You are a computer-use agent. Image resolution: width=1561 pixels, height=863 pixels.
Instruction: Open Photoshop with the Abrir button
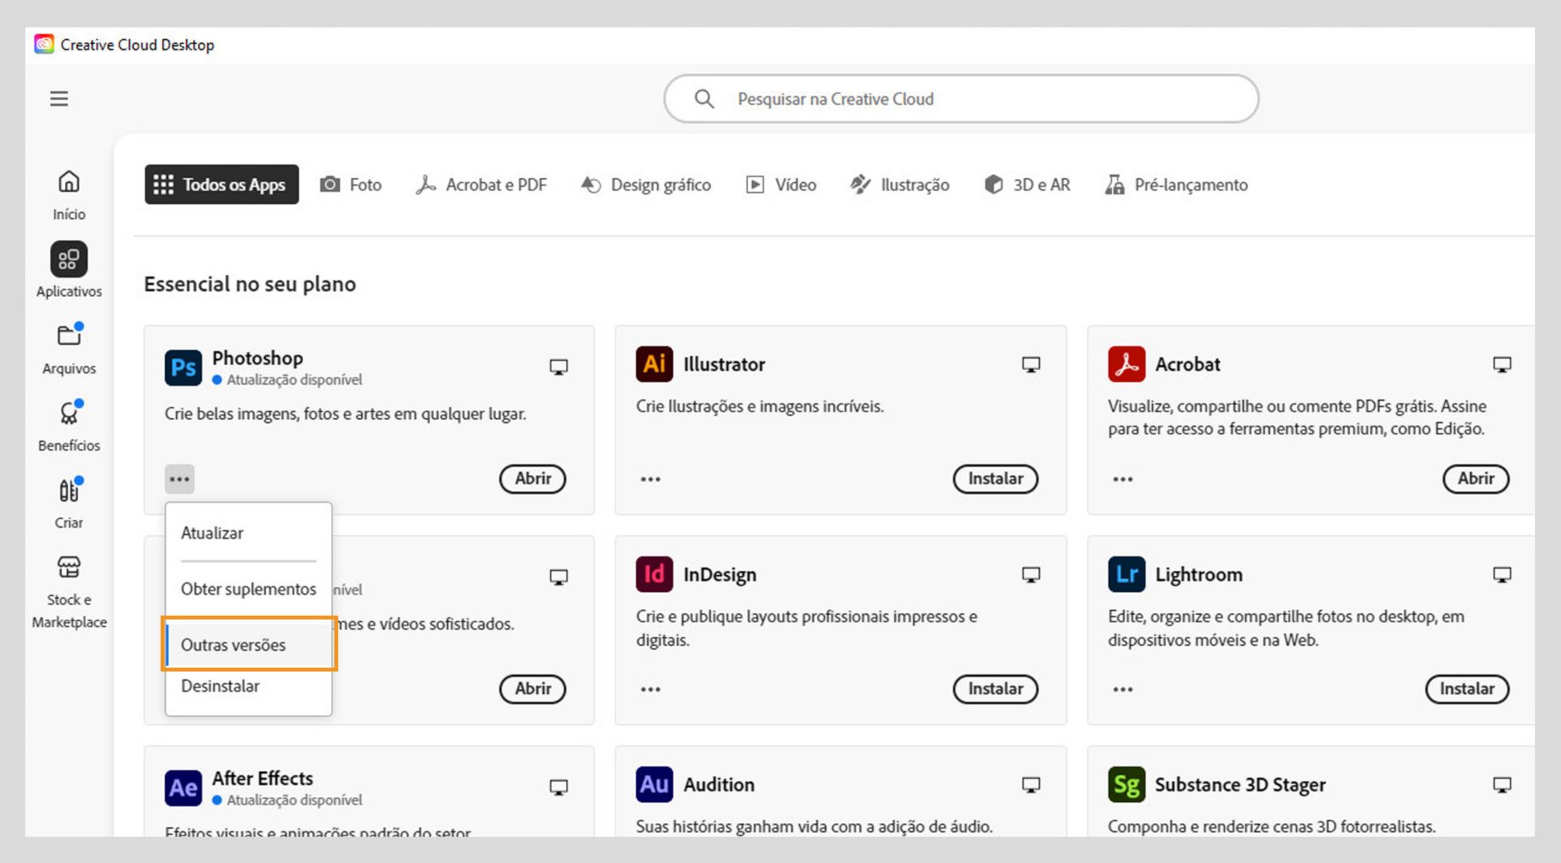533,479
